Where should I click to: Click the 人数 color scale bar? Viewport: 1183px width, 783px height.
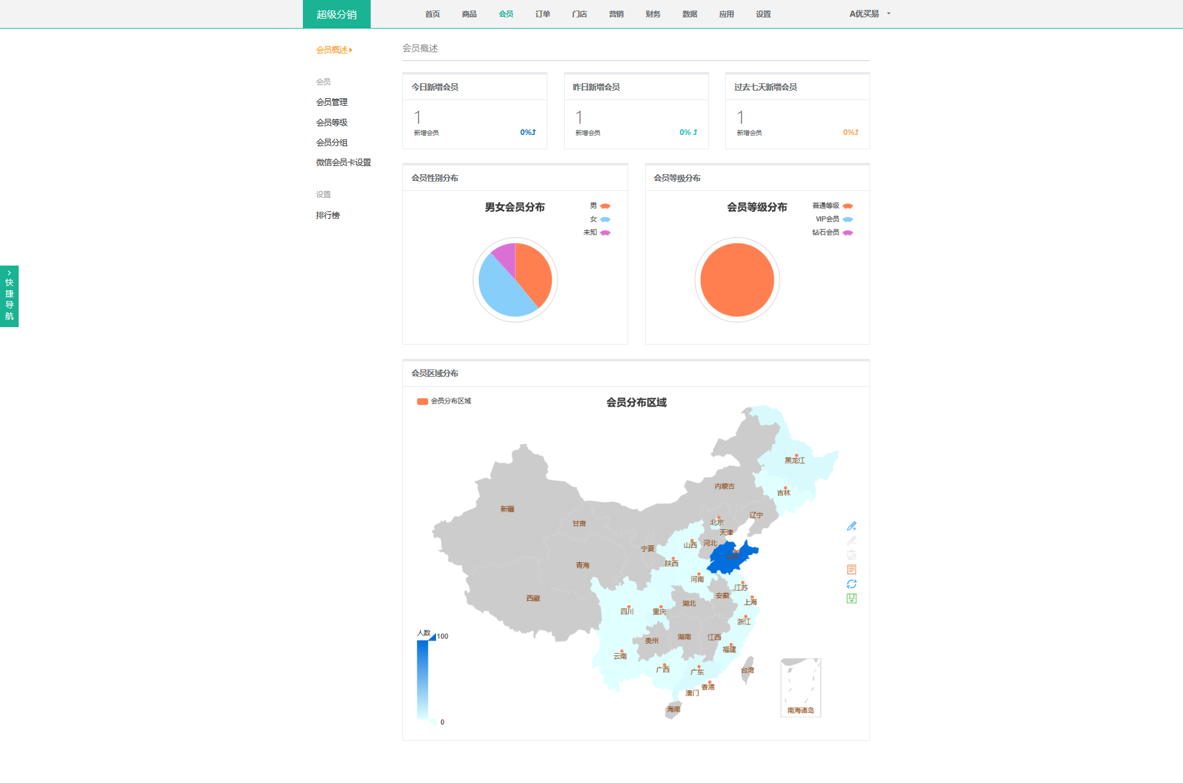pyautogui.click(x=422, y=678)
